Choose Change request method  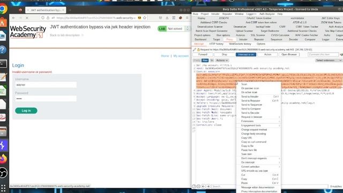pyautogui.click(x=258, y=130)
